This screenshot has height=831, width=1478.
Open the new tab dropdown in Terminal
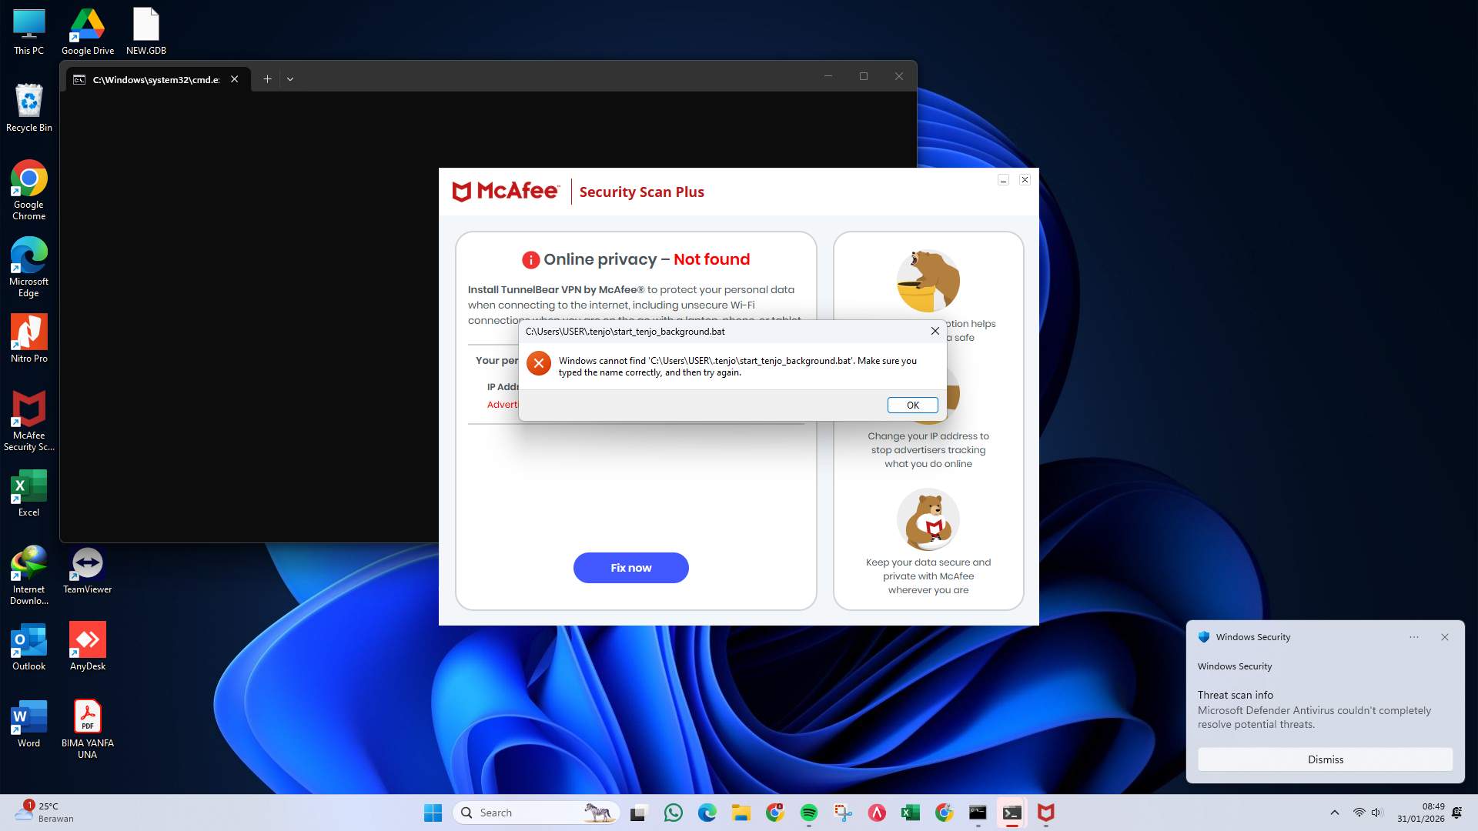click(x=290, y=78)
